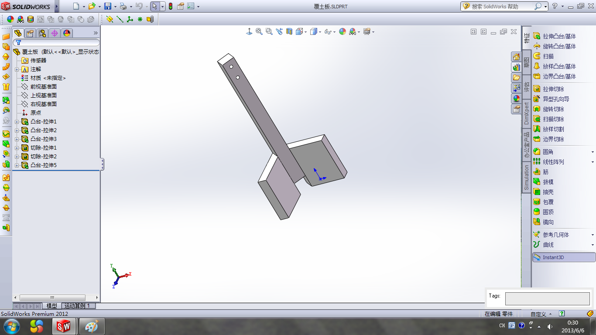Click the 异型孔向导 hole wizard command
Viewport: 596px width, 335px height.
pos(551,99)
